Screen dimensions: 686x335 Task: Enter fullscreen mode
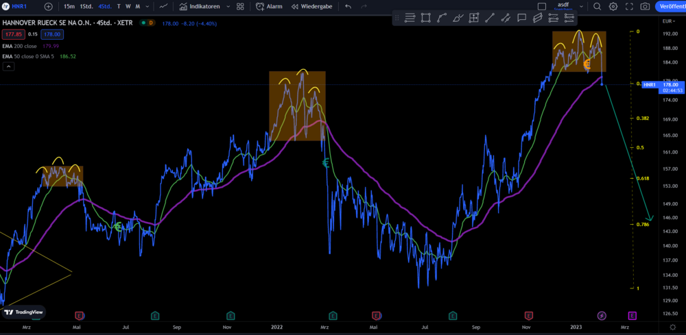click(x=628, y=6)
